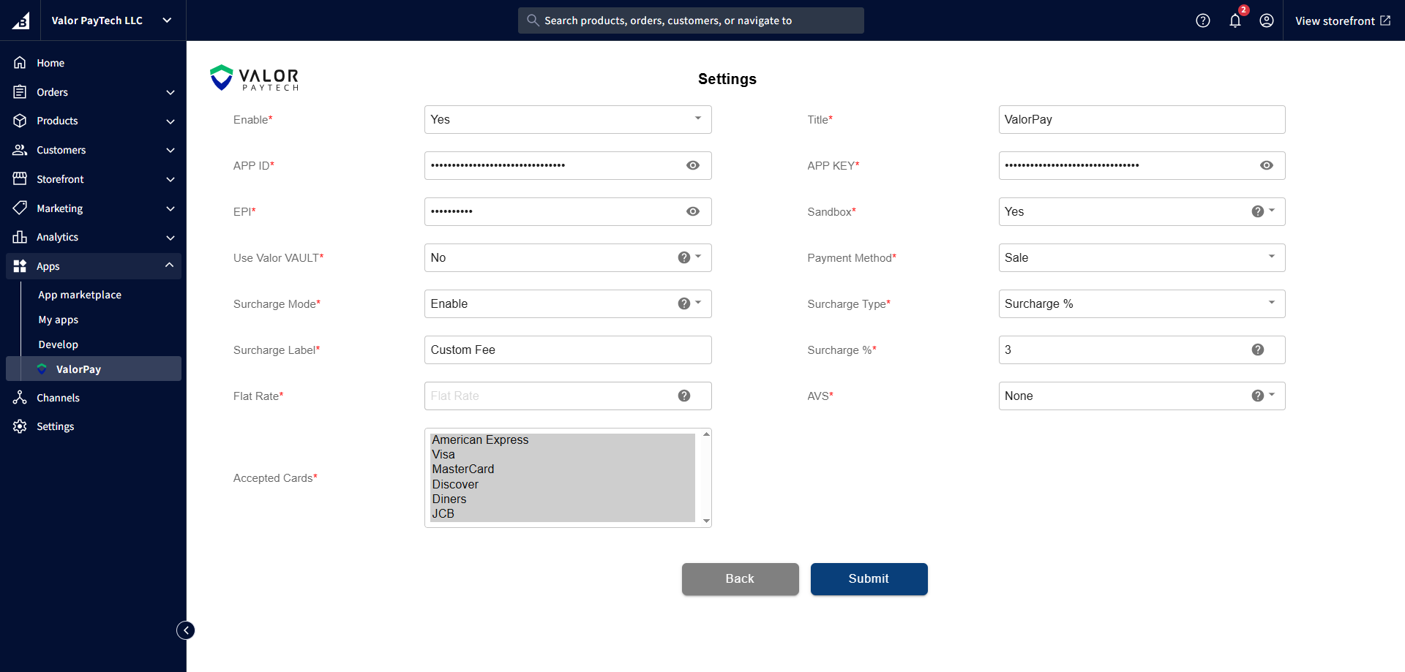Show help for Surcharge % field
The width and height of the screenshot is (1405, 672).
point(1258,350)
